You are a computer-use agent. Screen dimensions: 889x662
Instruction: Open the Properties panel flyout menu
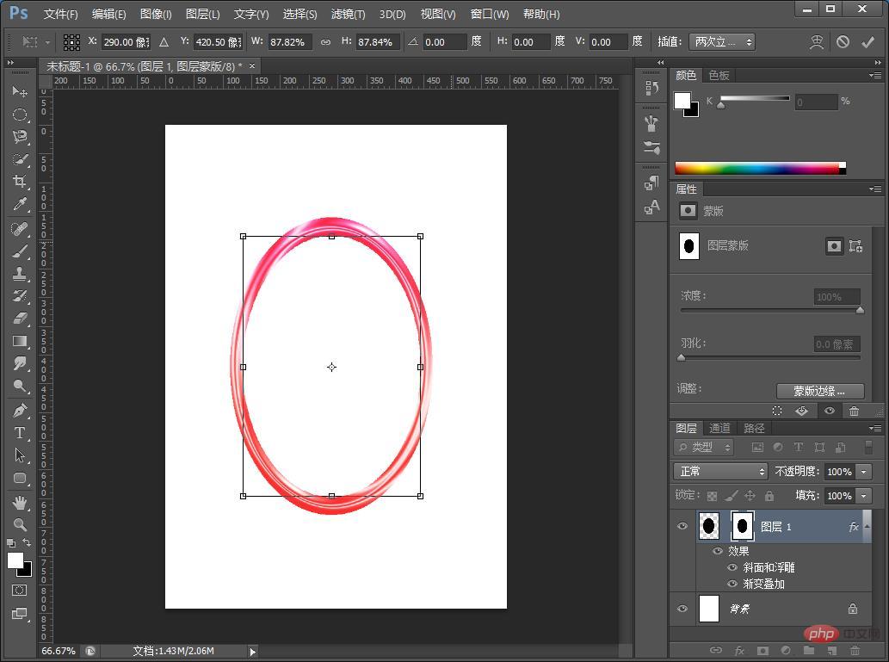(x=875, y=189)
